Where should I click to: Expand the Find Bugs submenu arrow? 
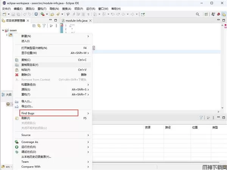click(x=89, y=113)
